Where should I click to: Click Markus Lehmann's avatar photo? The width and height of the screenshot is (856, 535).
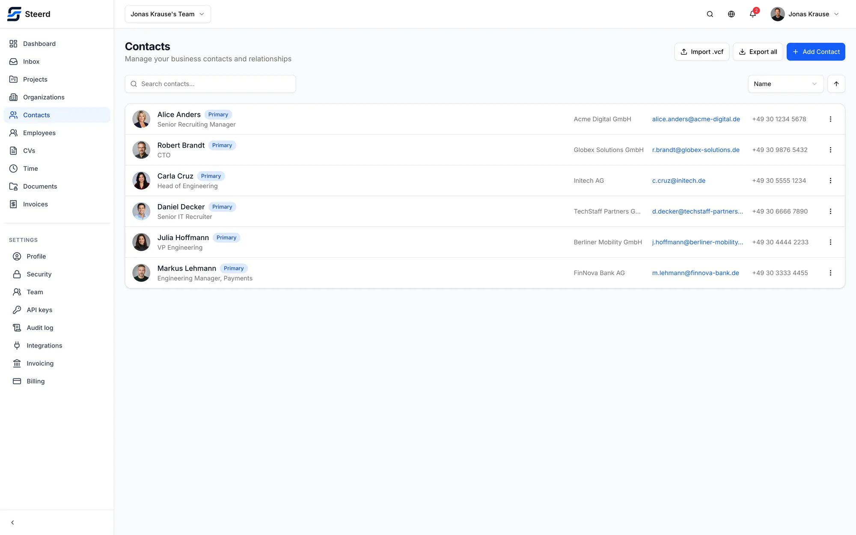coord(141,273)
